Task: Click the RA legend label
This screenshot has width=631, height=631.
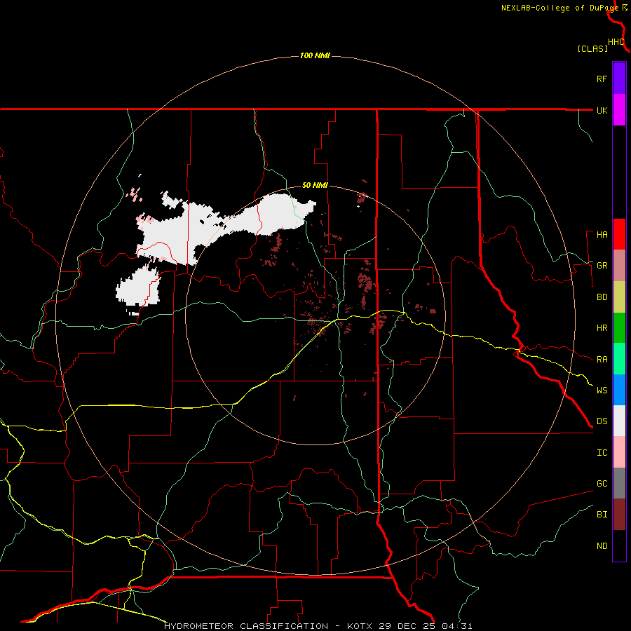Action: pyautogui.click(x=602, y=360)
